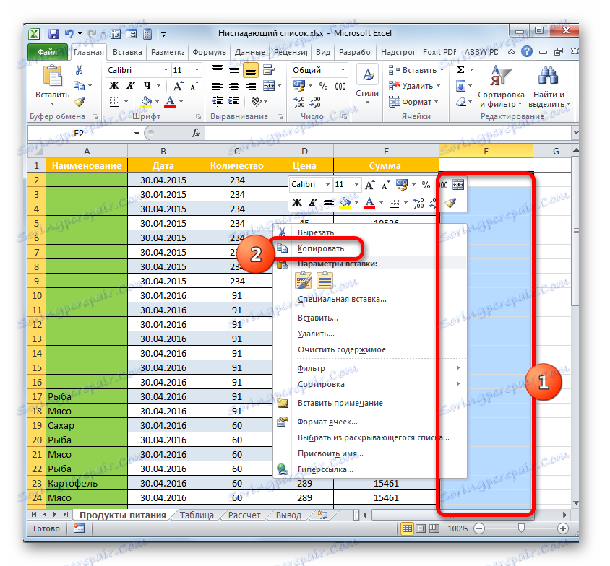Choose Копировать in the context menu
The height and width of the screenshot is (566, 610).
coord(321,248)
